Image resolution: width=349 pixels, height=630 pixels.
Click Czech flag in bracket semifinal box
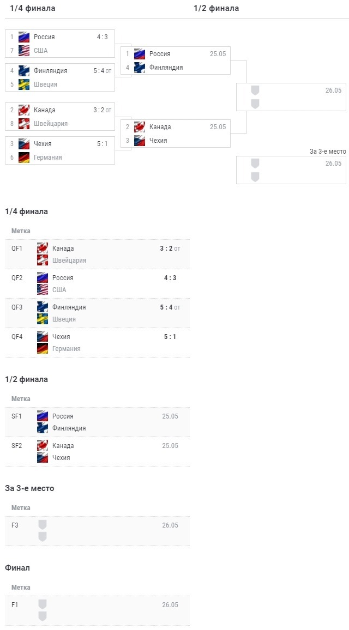pos(140,141)
